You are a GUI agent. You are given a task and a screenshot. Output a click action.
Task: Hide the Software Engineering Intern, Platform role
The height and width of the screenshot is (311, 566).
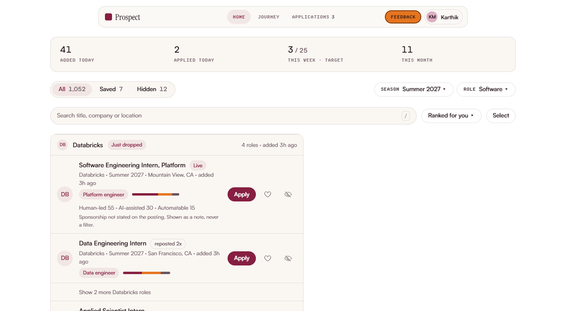click(288, 194)
